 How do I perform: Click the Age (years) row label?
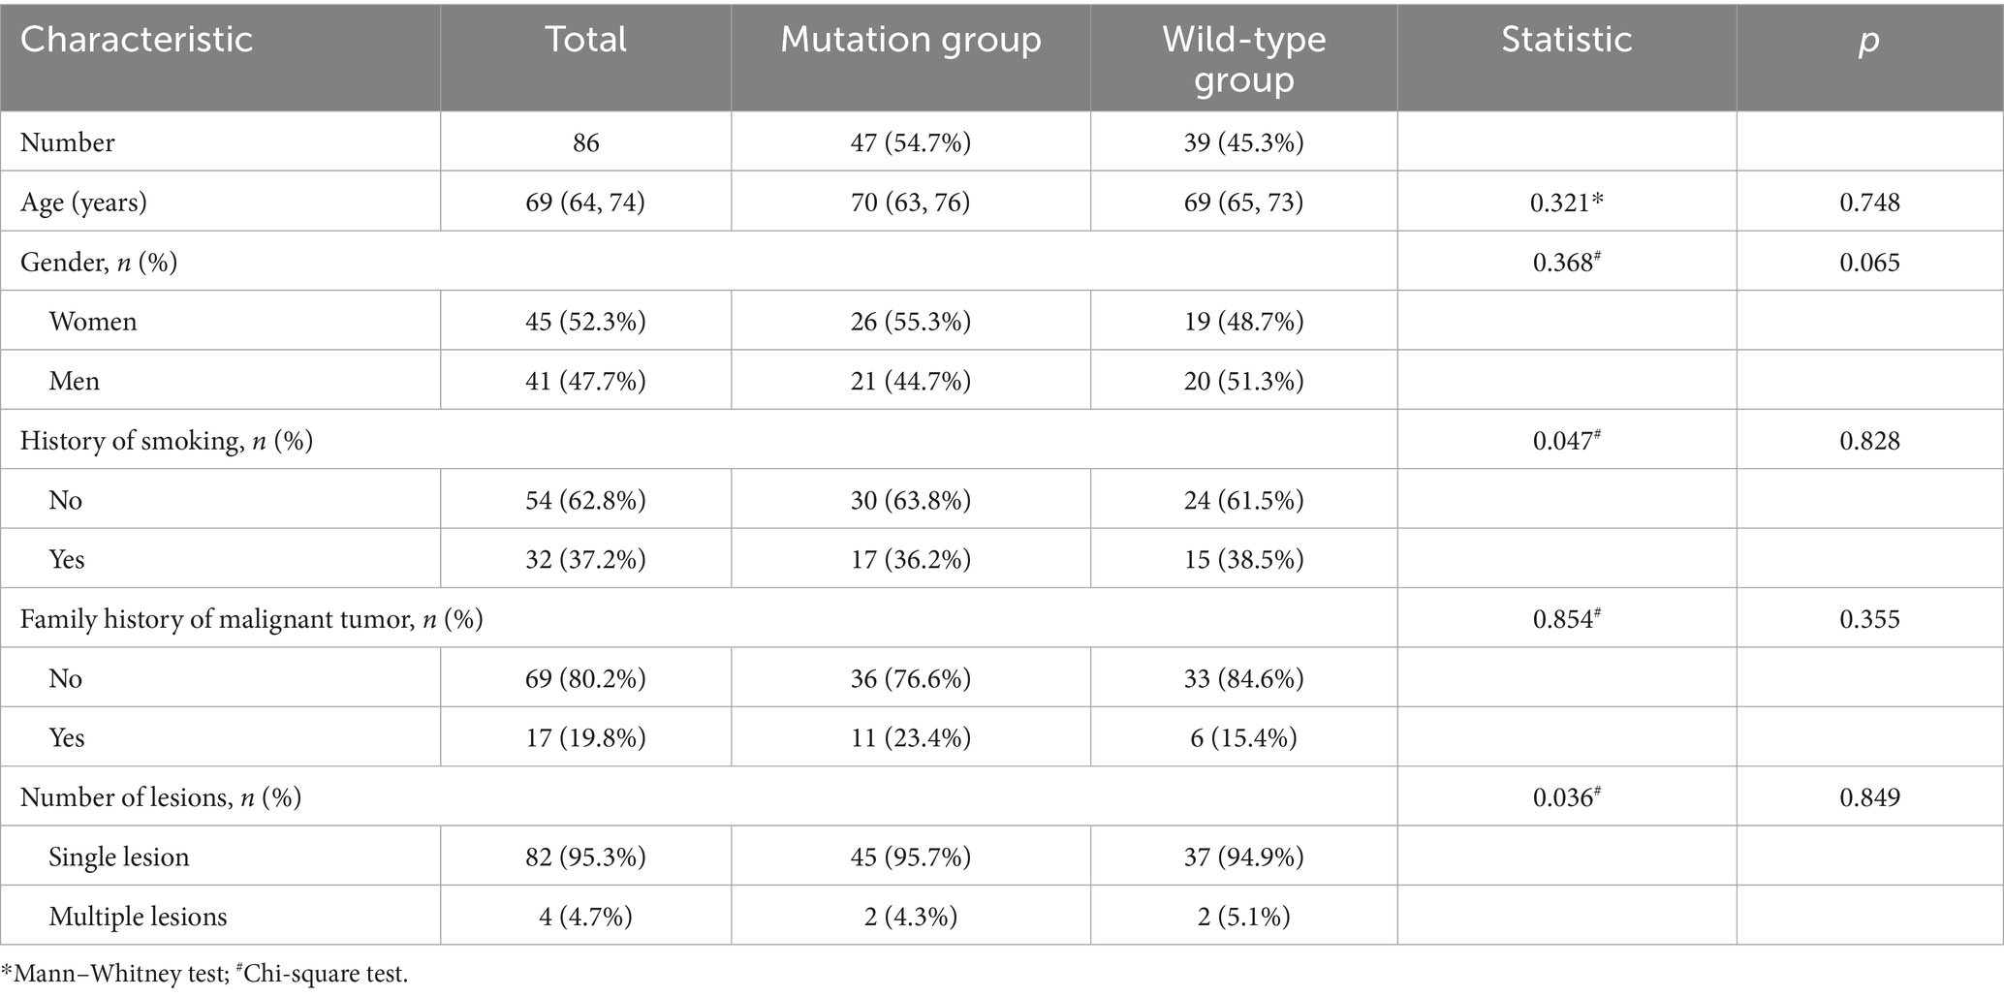click(x=83, y=203)
